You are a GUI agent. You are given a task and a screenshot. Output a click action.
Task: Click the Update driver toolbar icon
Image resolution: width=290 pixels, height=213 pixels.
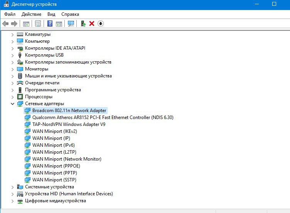pos(83,23)
